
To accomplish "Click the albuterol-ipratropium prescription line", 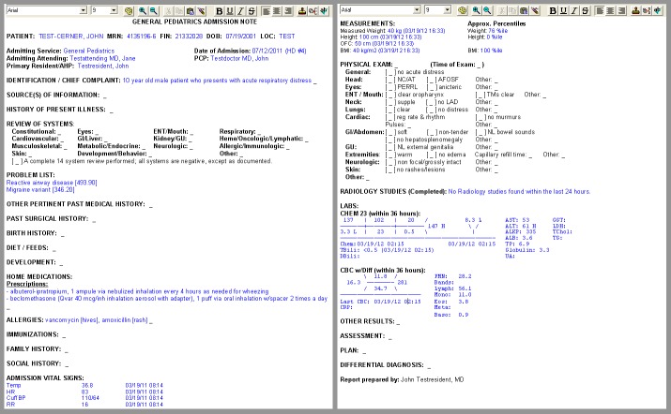I will tap(137, 291).
